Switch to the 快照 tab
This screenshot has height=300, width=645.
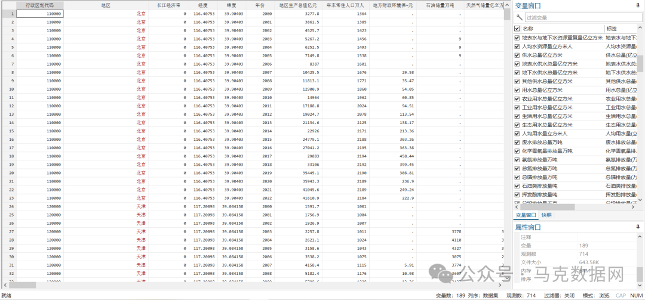point(546,215)
